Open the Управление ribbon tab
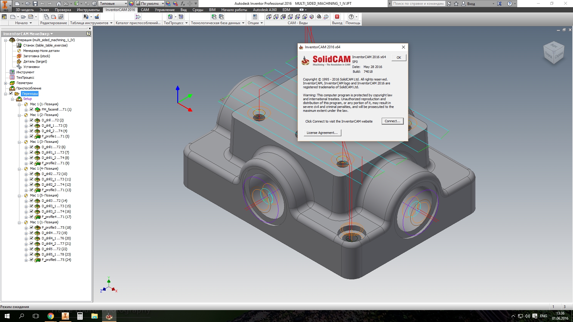The width and height of the screenshot is (573, 322). point(164,10)
